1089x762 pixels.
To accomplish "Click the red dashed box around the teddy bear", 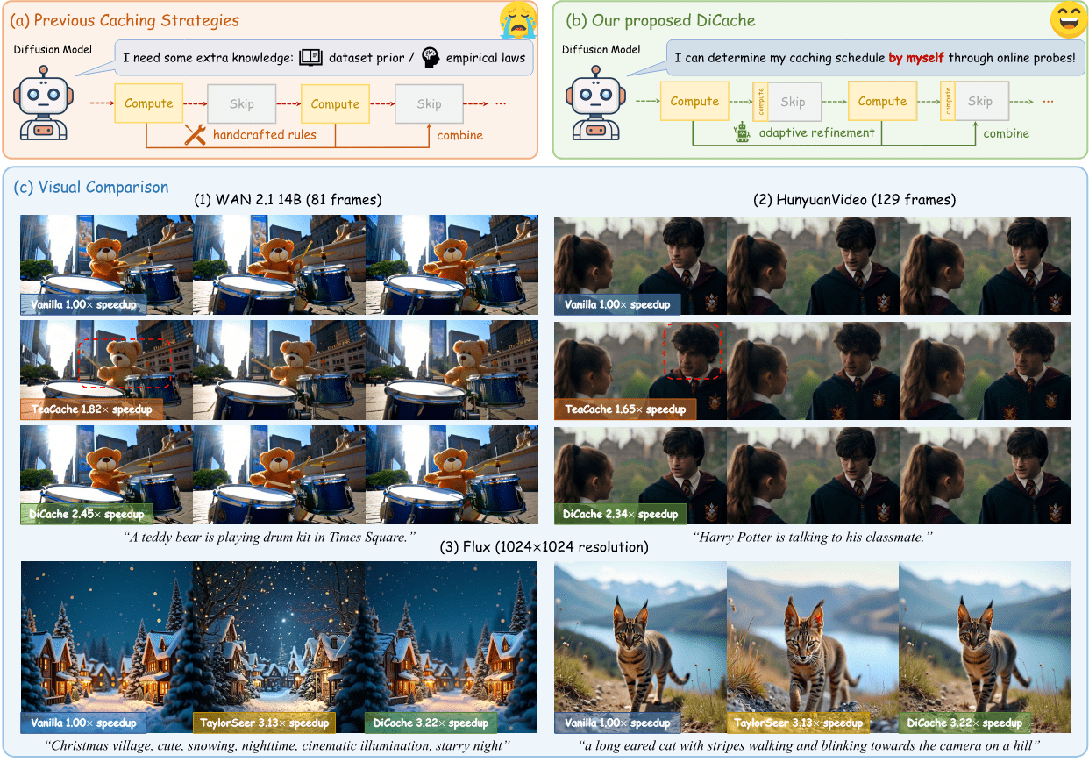I will (x=124, y=363).
